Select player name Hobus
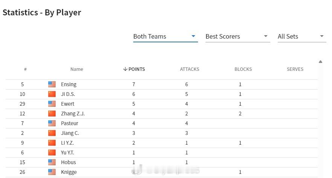The image size is (332, 178). point(69,162)
